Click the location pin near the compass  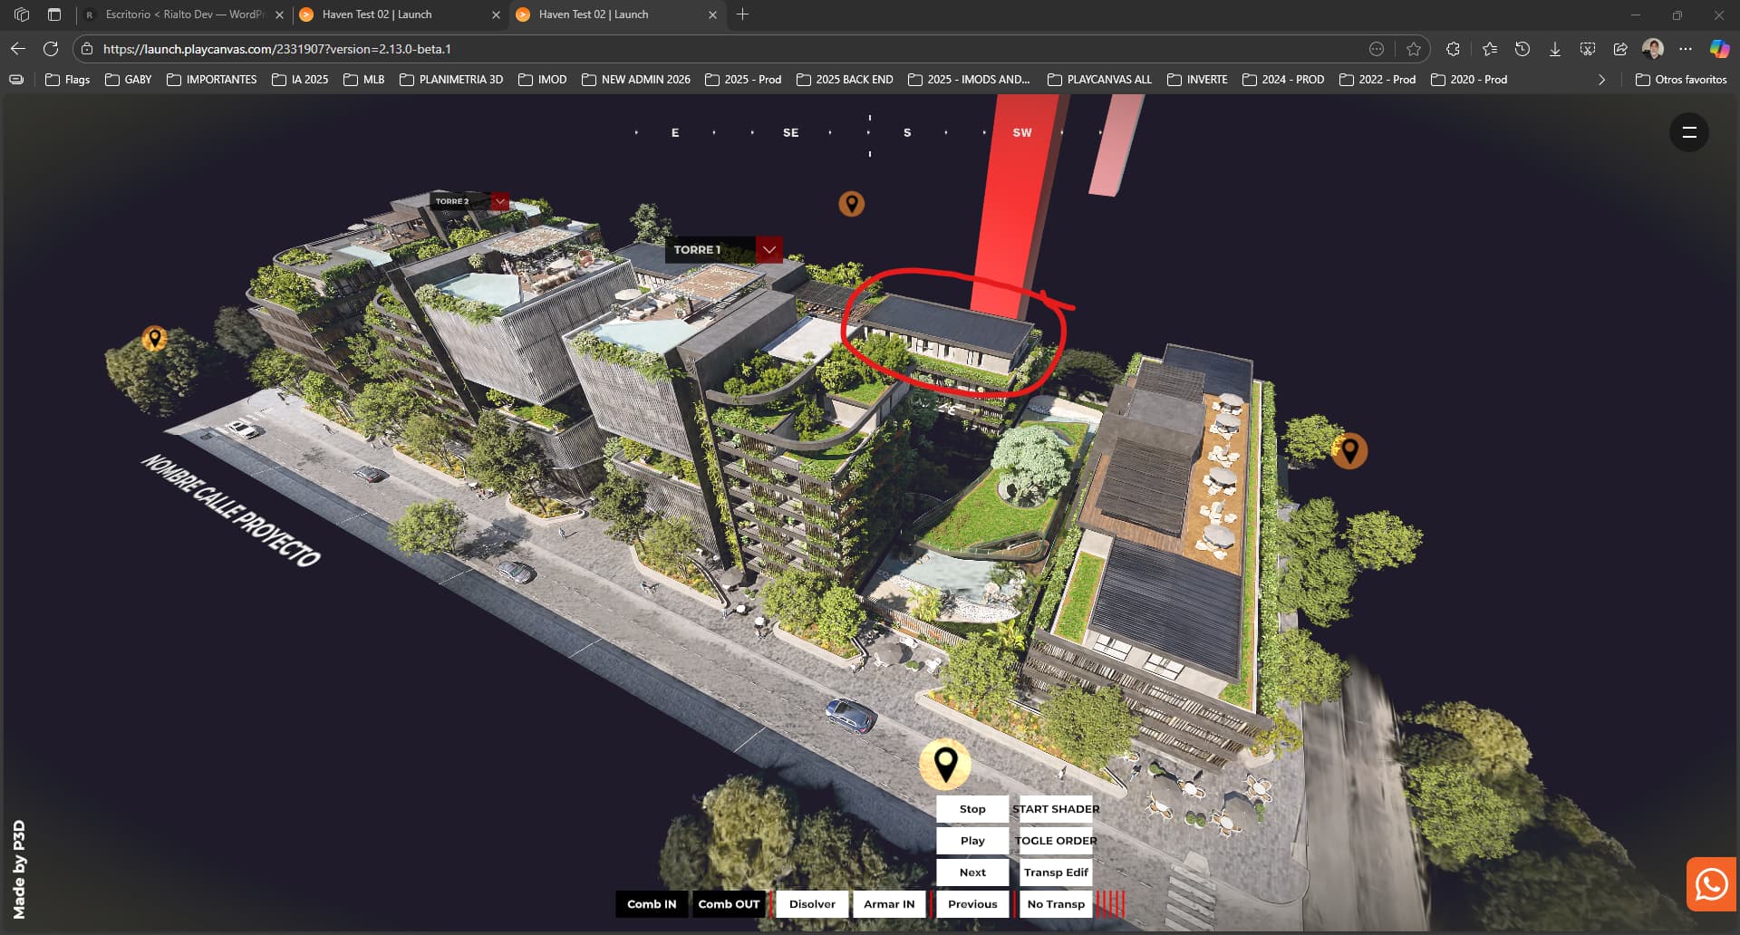click(x=851, y=204)
